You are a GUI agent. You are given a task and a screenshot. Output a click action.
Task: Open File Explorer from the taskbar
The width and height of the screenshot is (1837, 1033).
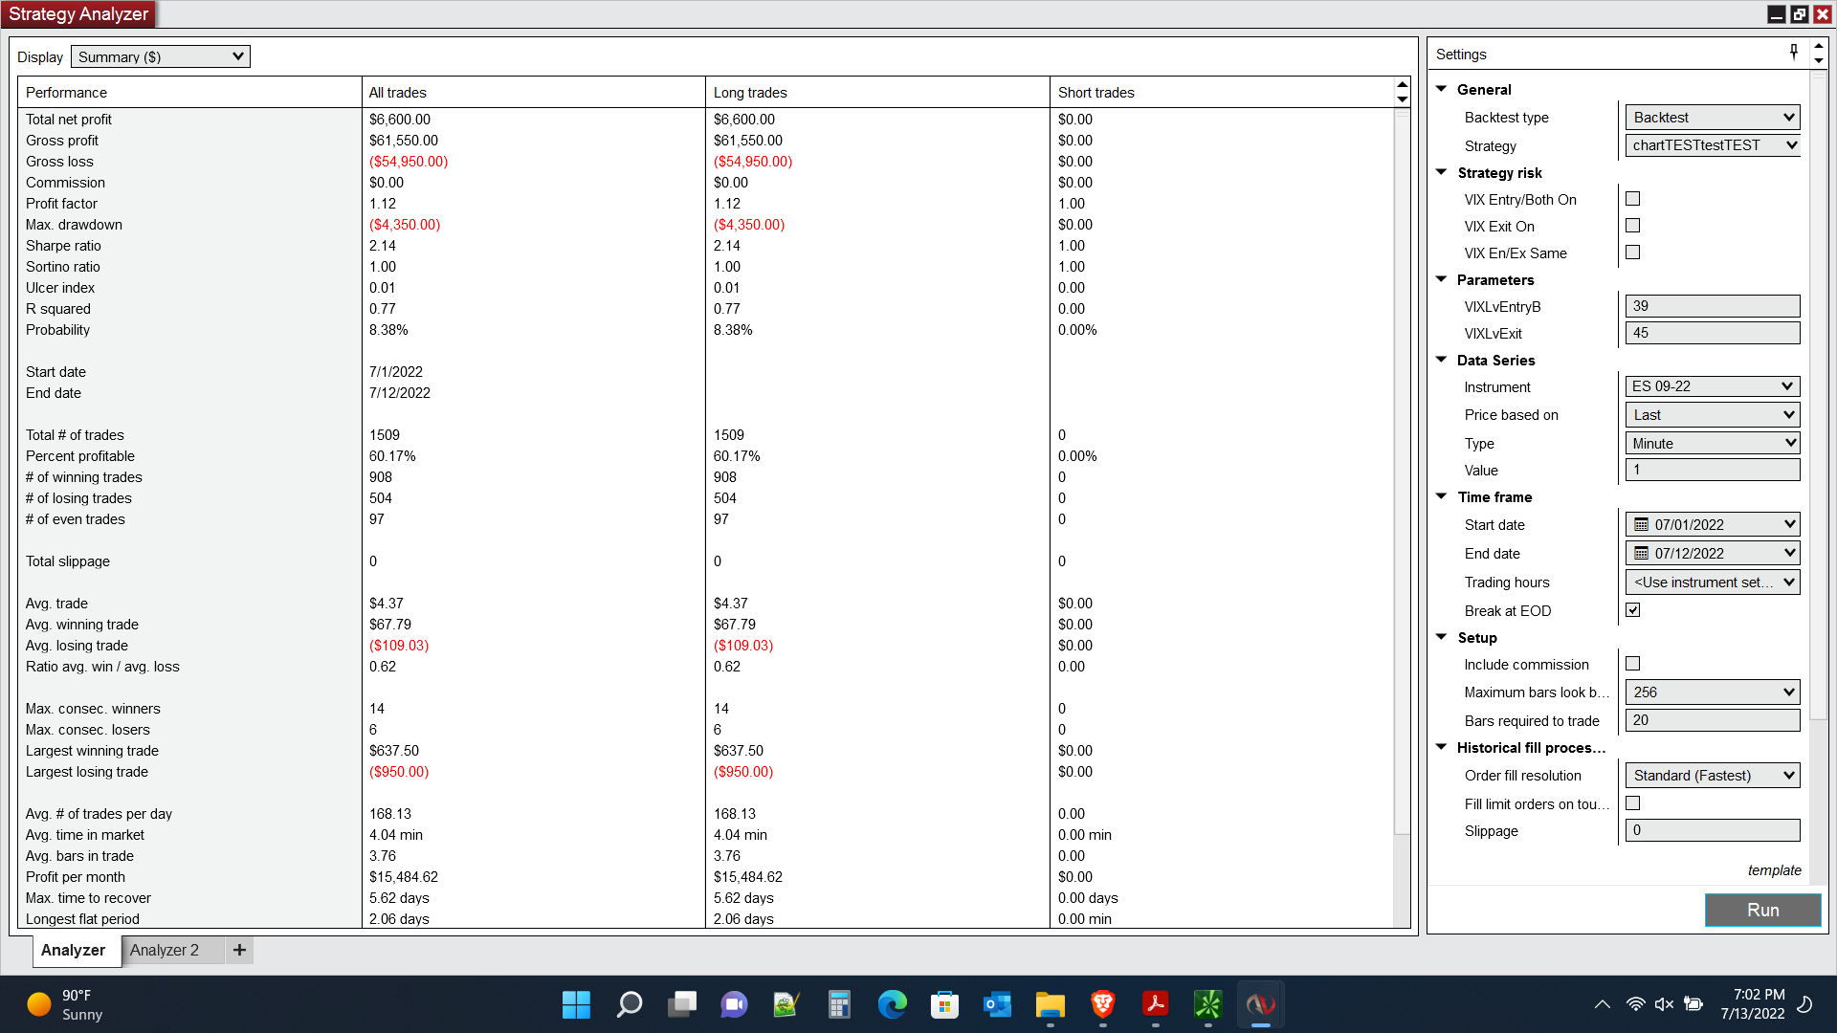coord(1050,1004)
